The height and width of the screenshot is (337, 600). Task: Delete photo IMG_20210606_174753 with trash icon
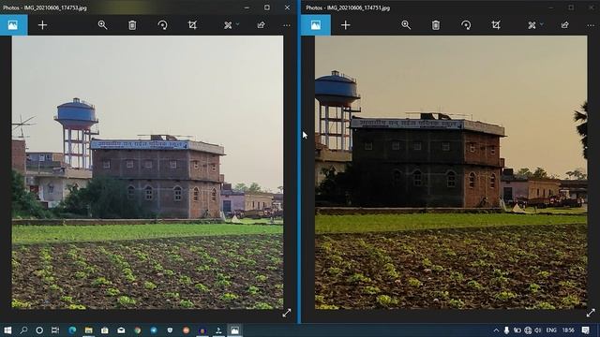(132, 25)
